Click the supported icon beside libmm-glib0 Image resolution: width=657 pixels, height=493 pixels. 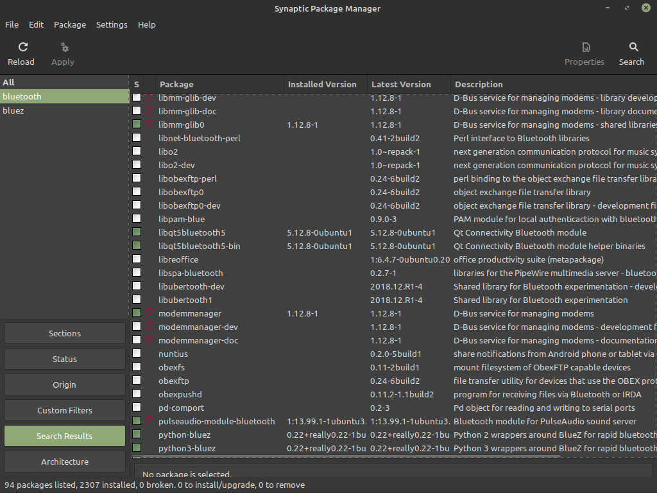click(x=149, y=125)
